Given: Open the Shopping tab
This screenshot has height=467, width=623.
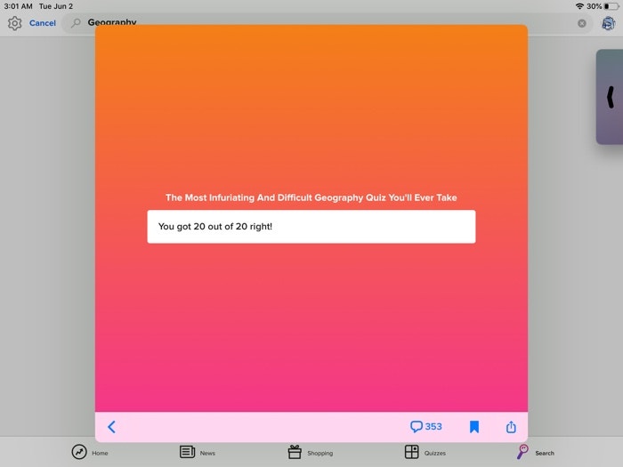Looking at the screenshot, I should [310, 452].
